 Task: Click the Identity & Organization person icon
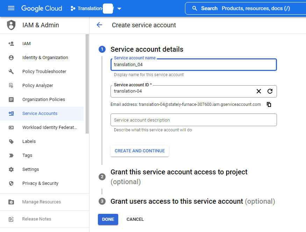point(11,58)
